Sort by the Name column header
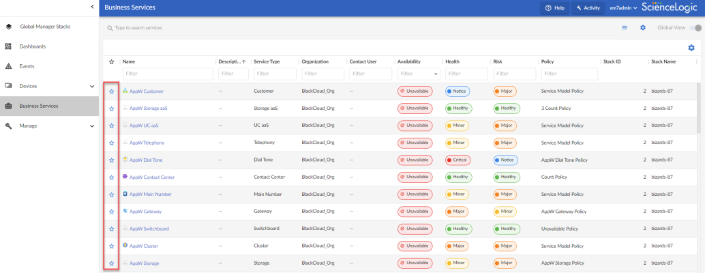This screenshot has height=273, width=705. tap(129, 61)
